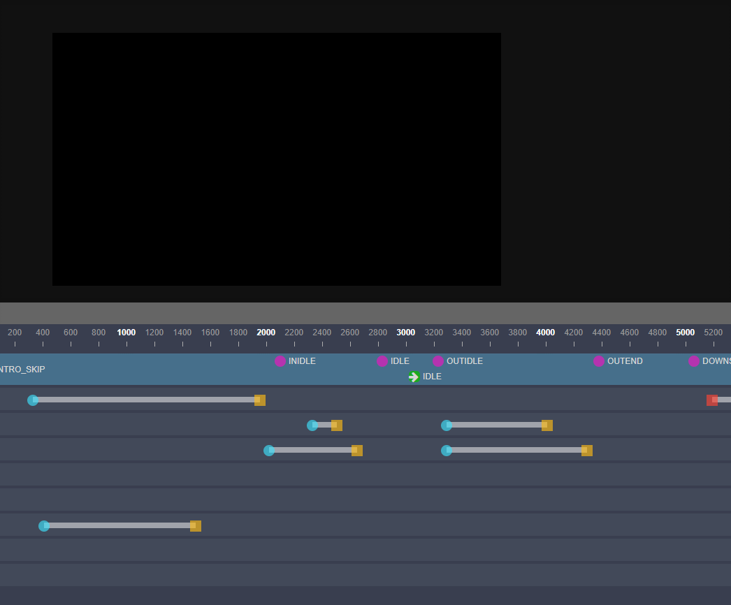
Task: Click the INTRO_SKIP label
Action: pos(22,369)
